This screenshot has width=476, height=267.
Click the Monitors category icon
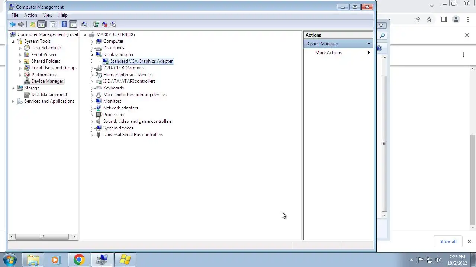click(98, 101)
